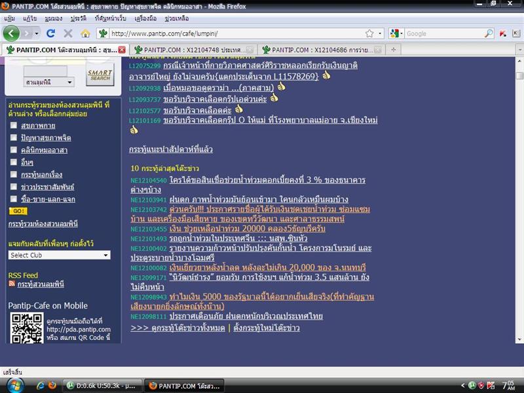Click the Forward navigation arrow
524x393 pixels.
(28, 33)
